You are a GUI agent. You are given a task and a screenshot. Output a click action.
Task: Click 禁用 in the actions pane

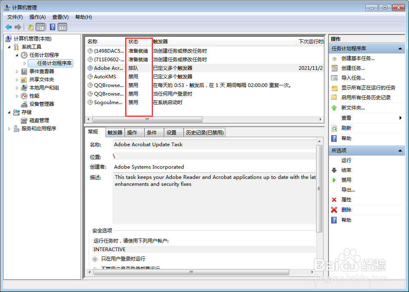pos(346,180)
